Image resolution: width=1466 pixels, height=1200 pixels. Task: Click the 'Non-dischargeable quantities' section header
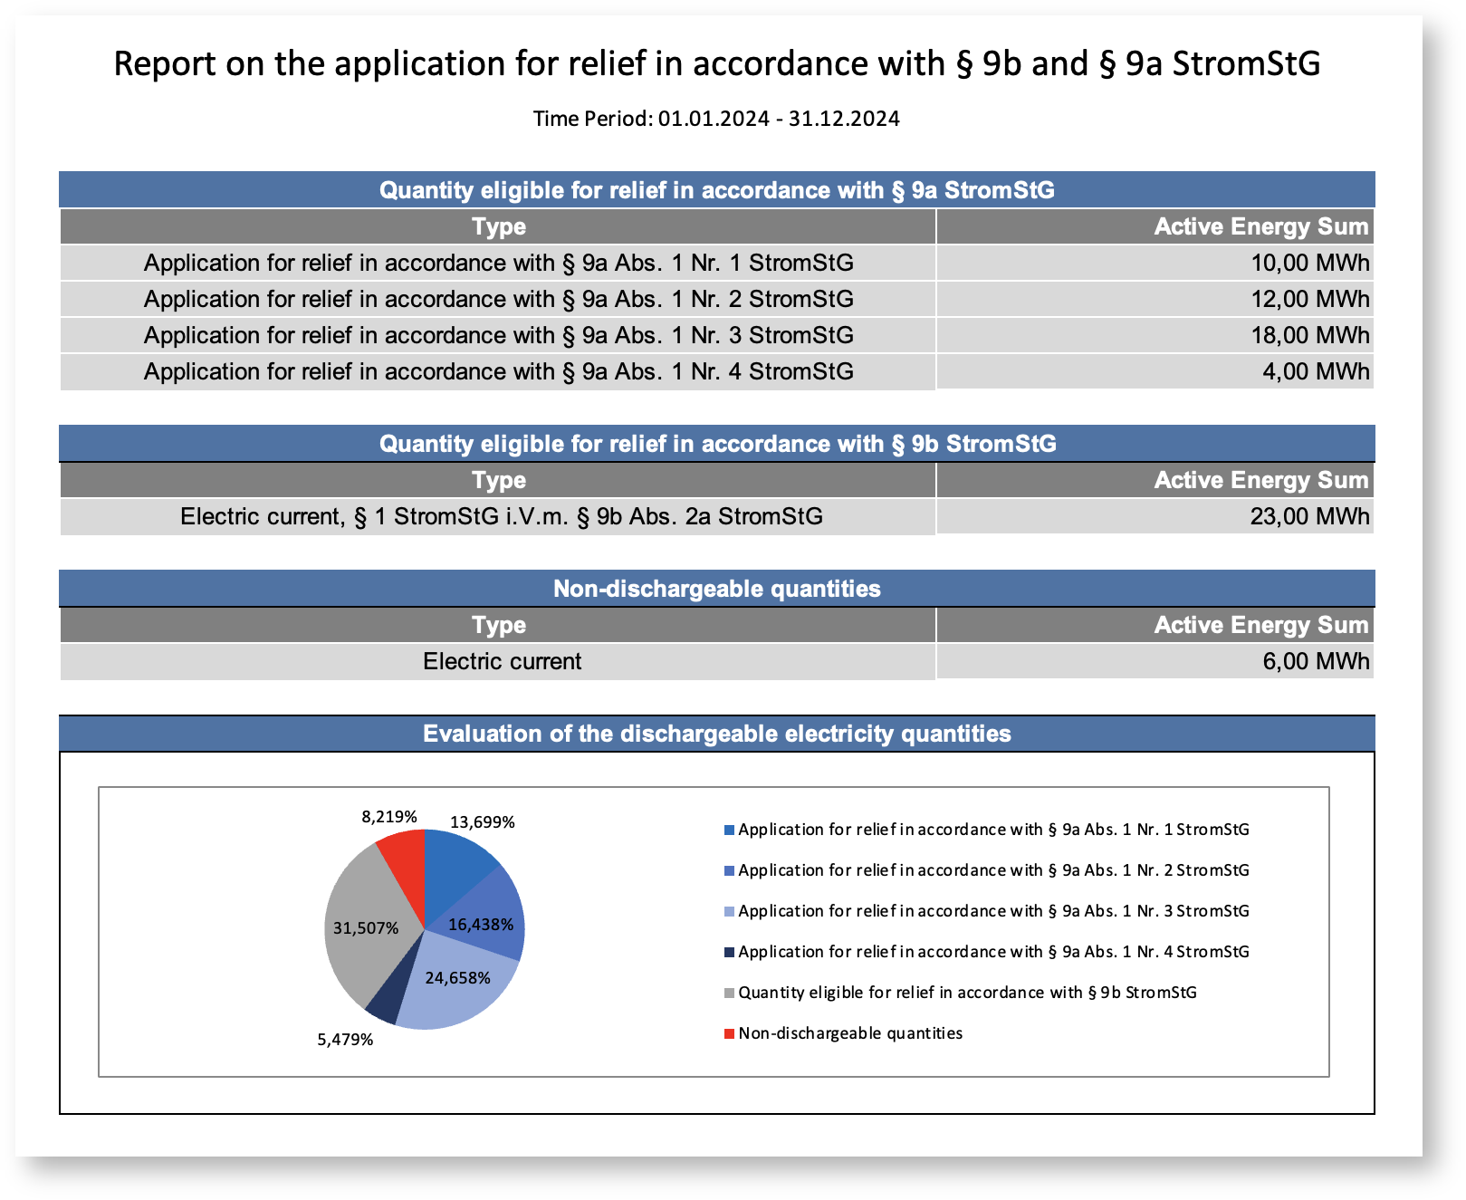click(x=716, y=589)
